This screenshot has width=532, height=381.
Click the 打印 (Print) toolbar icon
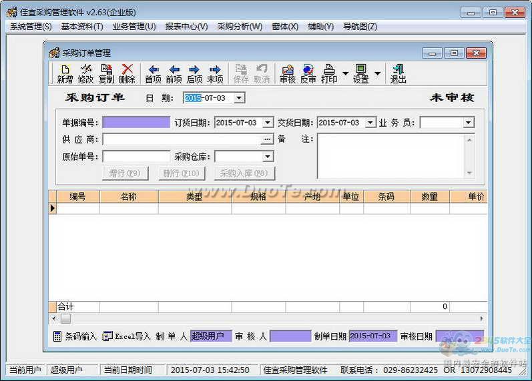(329, 73)
